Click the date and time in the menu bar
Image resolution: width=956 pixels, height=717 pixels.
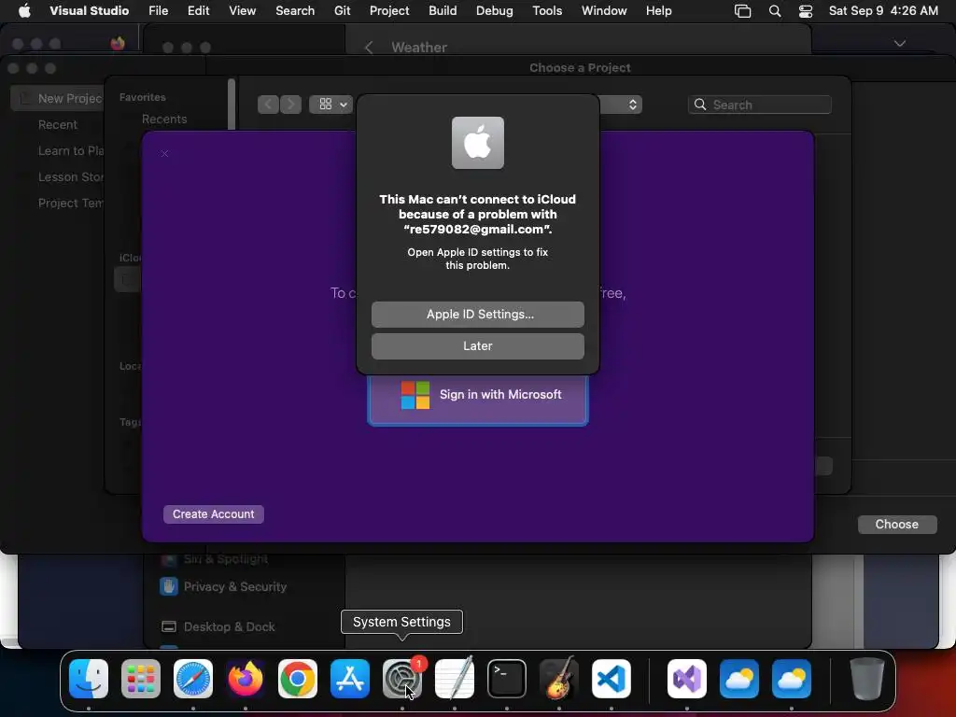883,10
